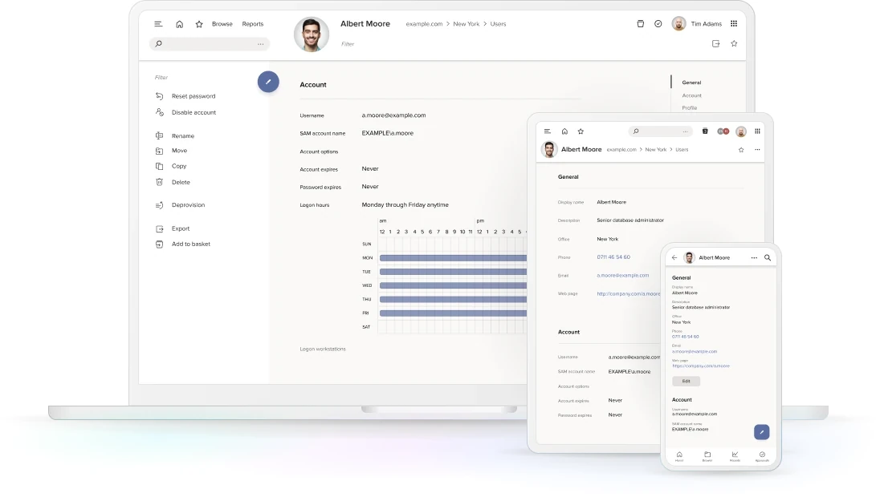Open the favorites star in top navigation

click(199, 24)
